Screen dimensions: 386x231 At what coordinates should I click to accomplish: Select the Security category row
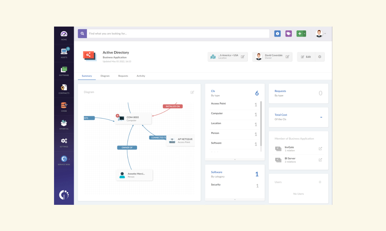click(235, 185)
